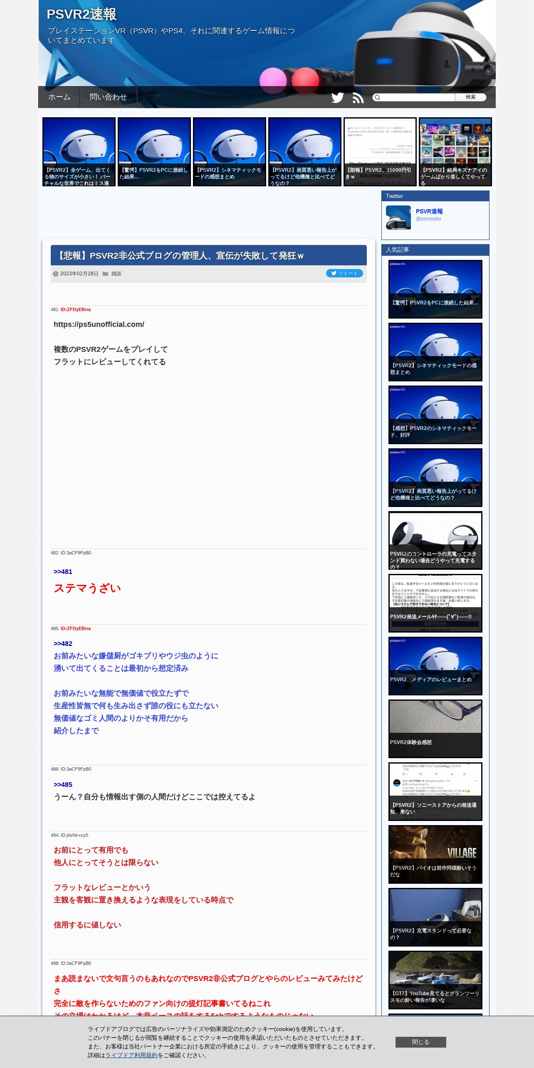Click poster ID:j4sNk+zy0 on post 494
The width and height of the screenshot is (534, 1068).
(x=74, y=835)
